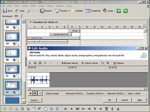
Task: Start a Preview from the toolbar
Action: (x=61, y=11)
